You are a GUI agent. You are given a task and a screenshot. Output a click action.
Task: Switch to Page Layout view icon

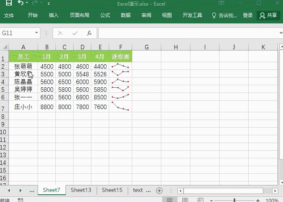185,200
